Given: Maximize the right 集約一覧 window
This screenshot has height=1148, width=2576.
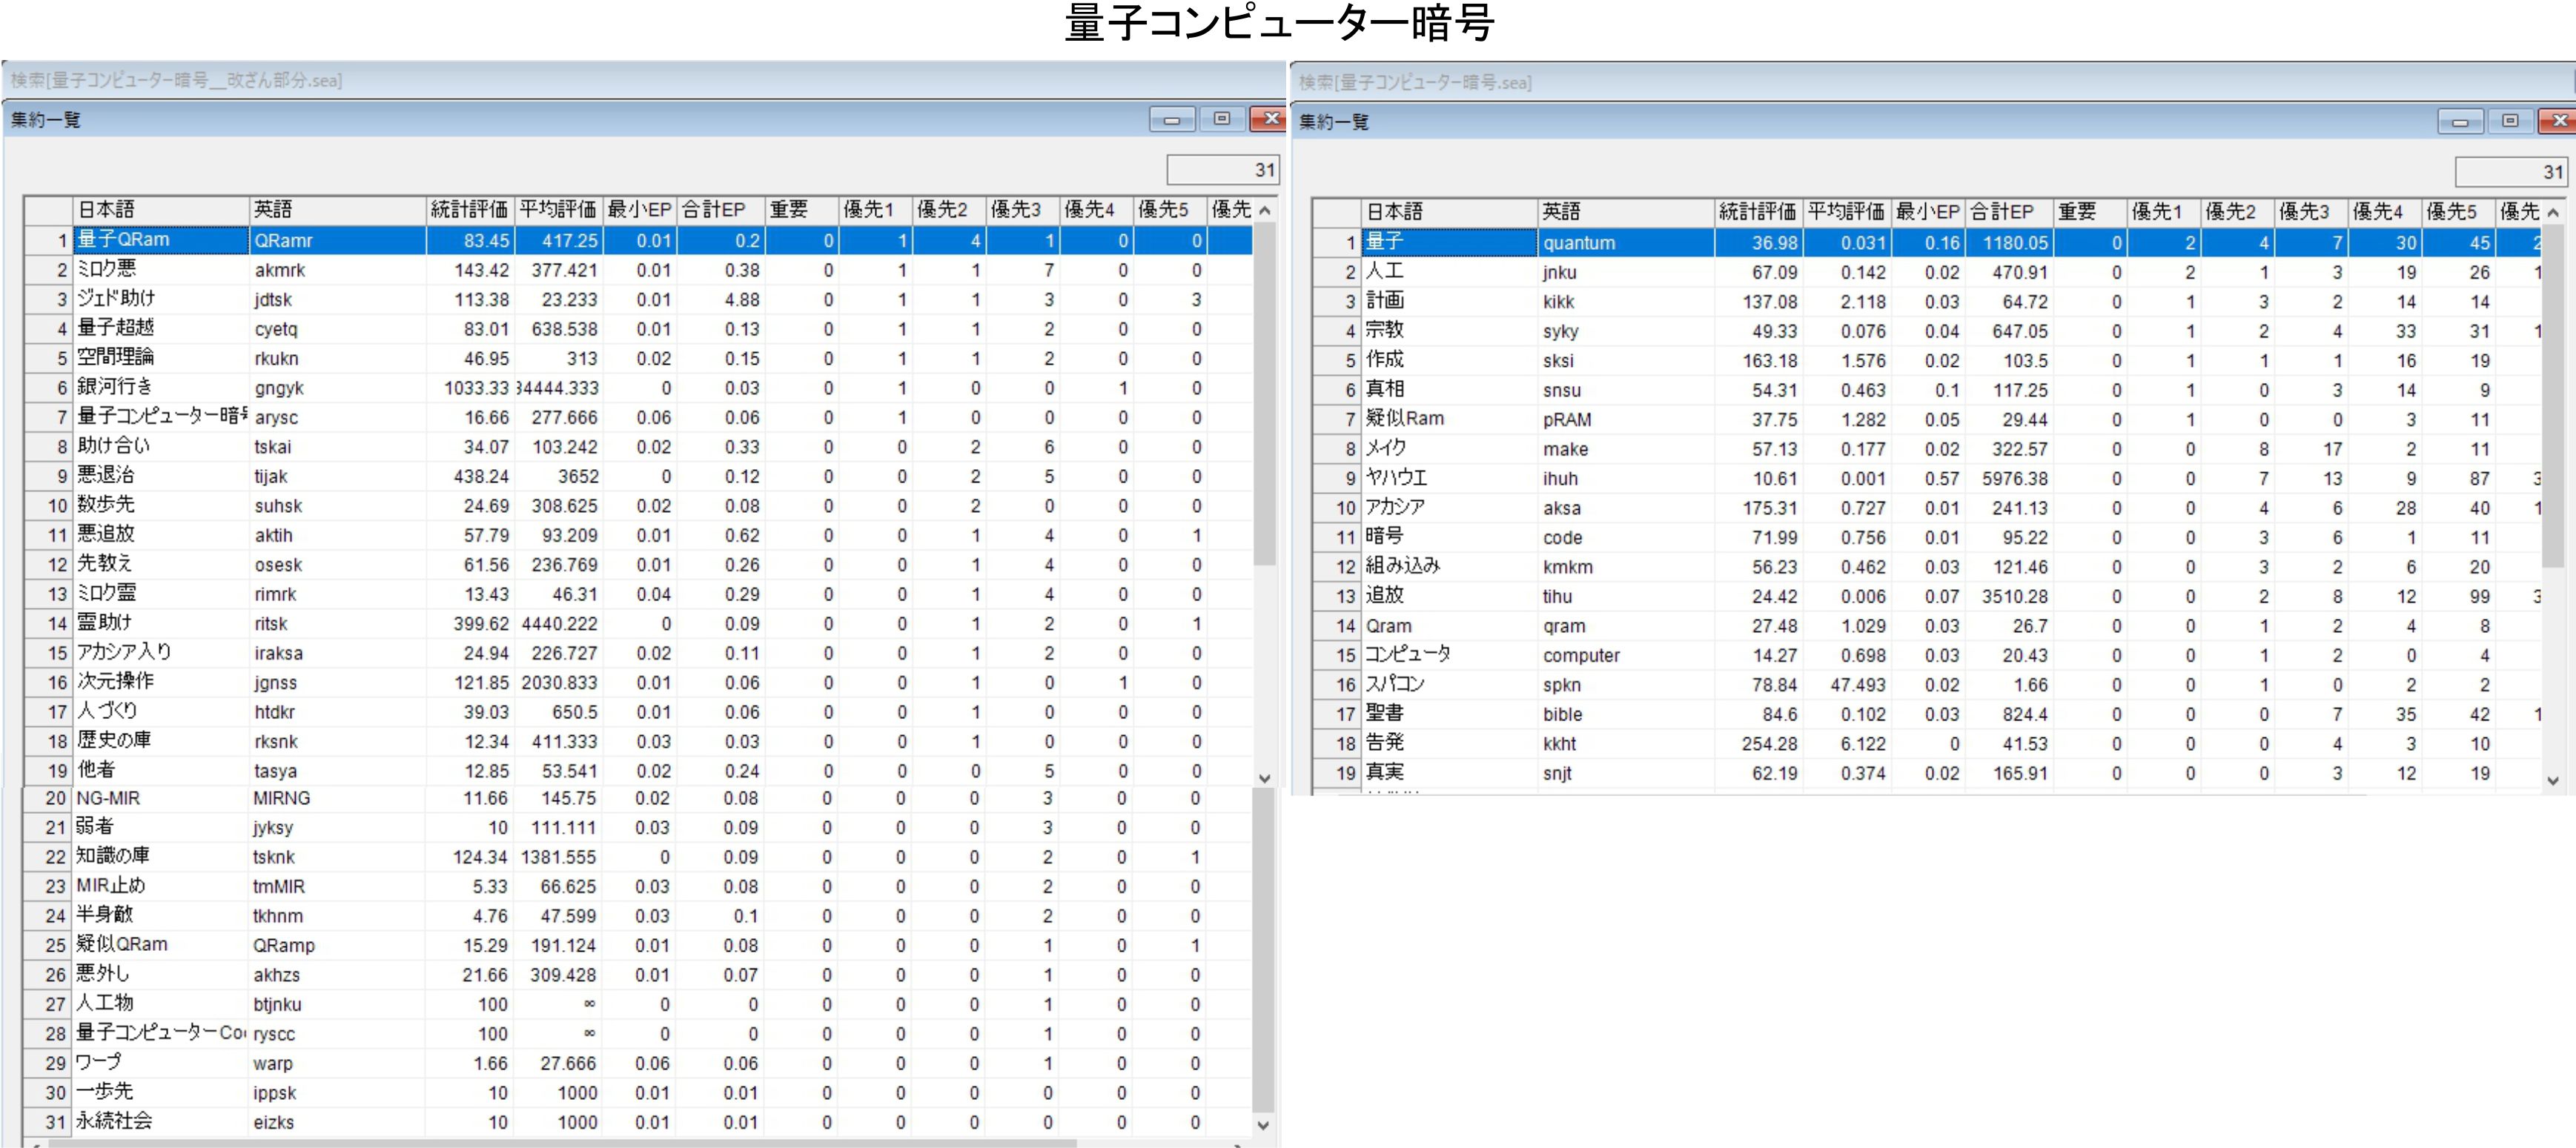Looking at the screenshot, I should (2510, 122).
